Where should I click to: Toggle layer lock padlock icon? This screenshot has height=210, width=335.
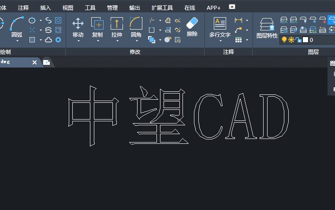(x=298, y=40)
